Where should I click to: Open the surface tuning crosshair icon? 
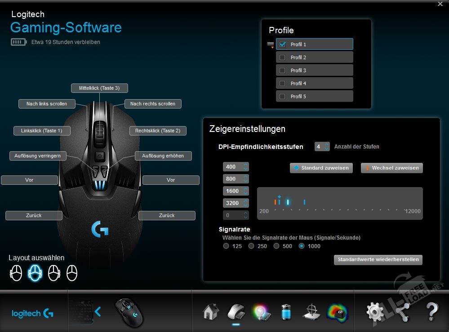tap(311, 311)
